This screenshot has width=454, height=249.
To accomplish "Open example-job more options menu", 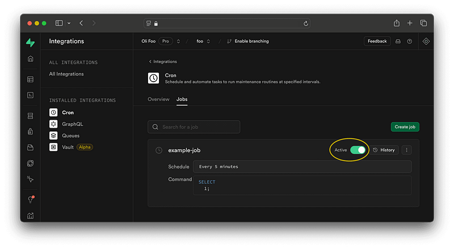I will (x=406, y=150).
